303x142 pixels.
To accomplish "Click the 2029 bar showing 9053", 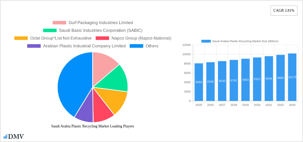I will pyautogui.click(x=245, y=80).
